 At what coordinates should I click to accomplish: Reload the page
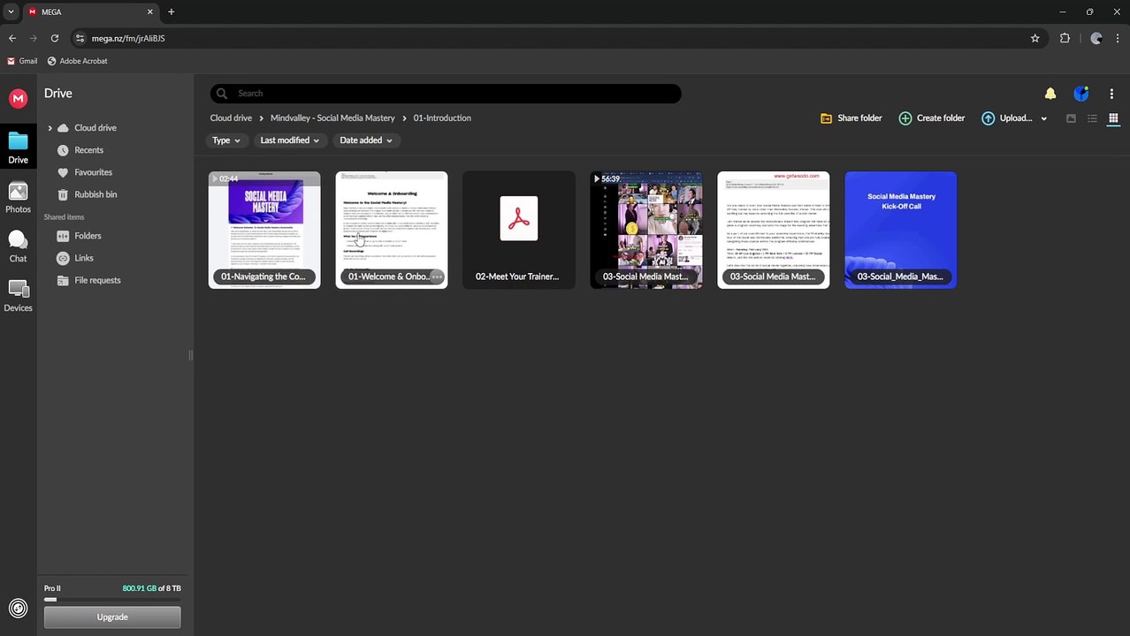coord(55,38)
